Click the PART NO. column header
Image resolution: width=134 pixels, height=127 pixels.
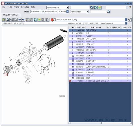click(x=81, y=27)
